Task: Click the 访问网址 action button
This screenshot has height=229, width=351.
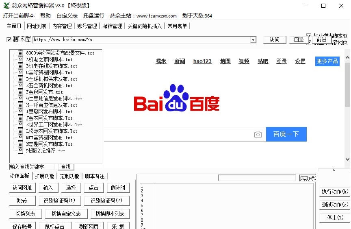Action: click(22, 188)
